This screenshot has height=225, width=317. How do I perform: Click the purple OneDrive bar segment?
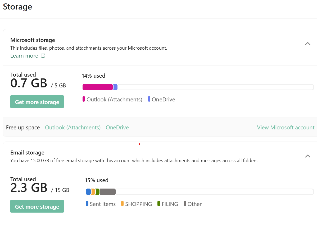(115, 87)
